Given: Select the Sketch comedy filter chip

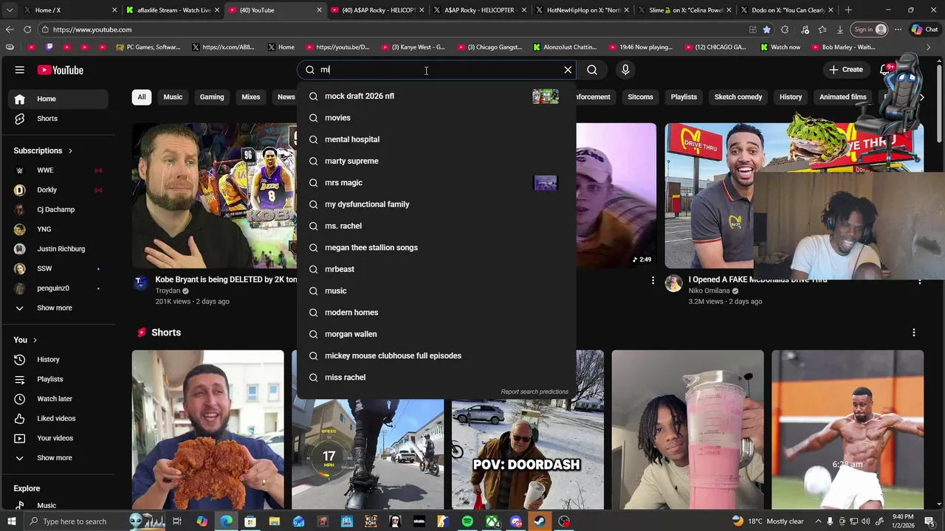Looking at the screenshot, I should (738, 97).
